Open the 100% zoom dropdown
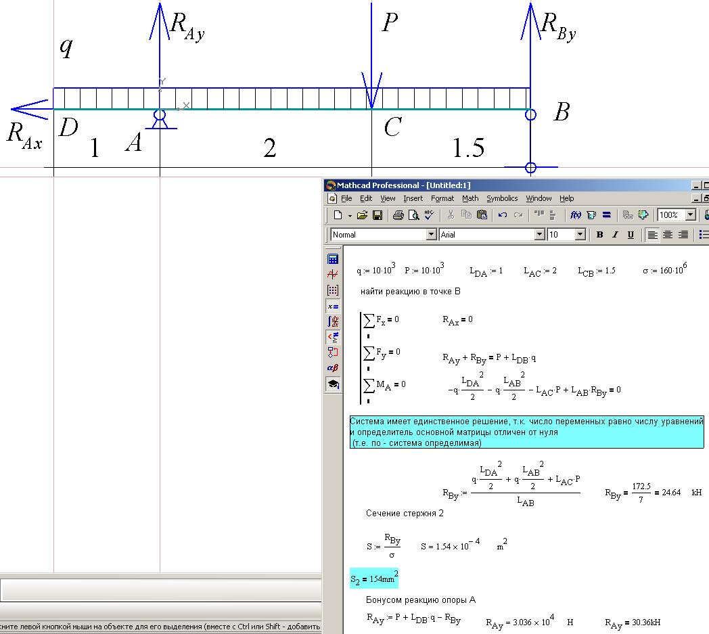The width and height of the screenshot is (709, 634). click(690, 215)
